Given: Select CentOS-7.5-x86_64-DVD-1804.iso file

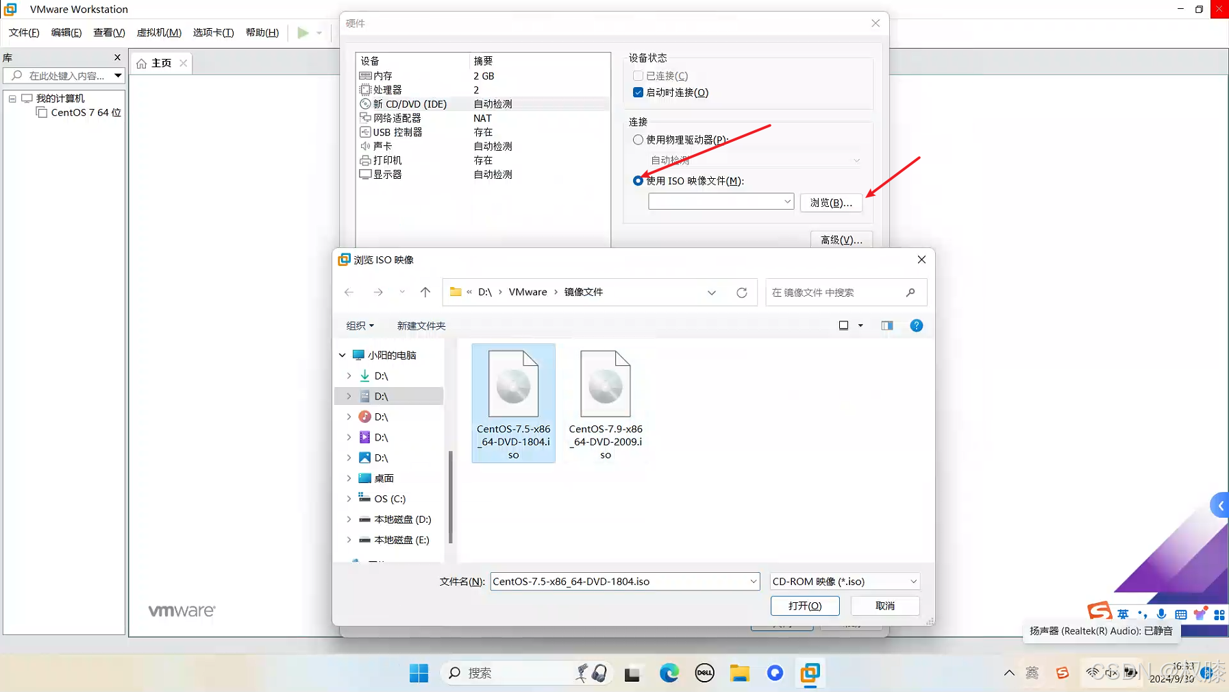Looking at the screenshot, I should click(514, 403).
